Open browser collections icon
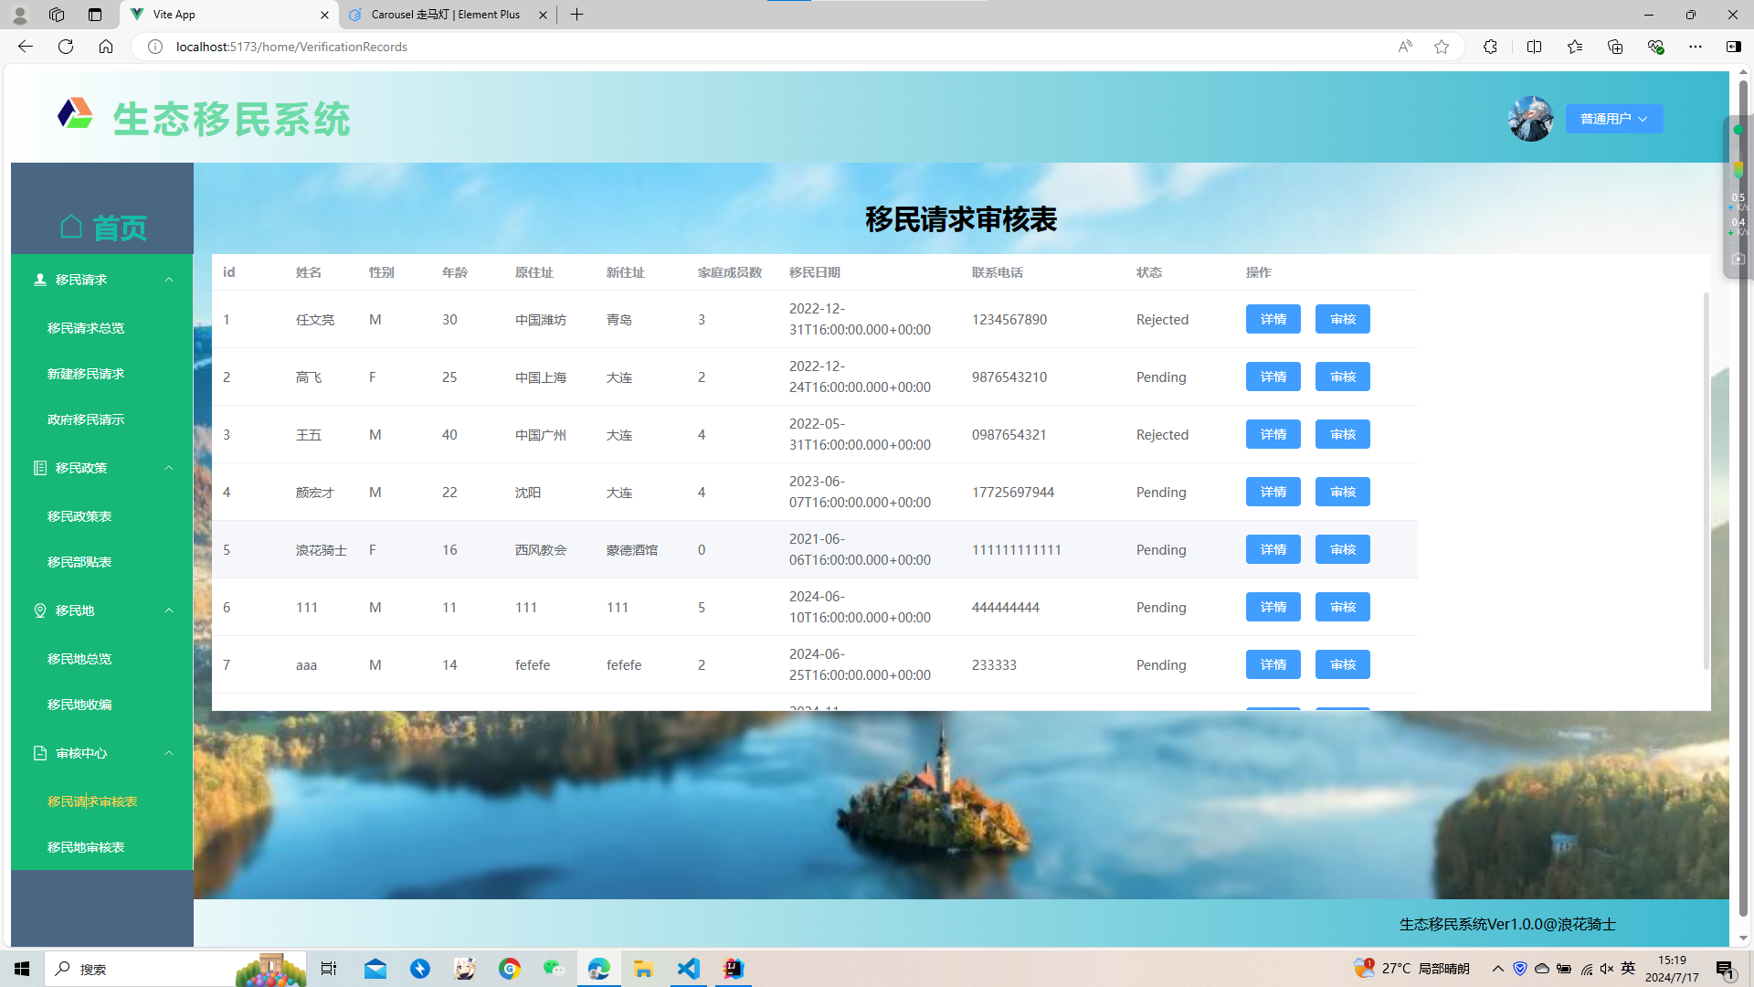The height and width of the screenshot is (987, 1754). tap(1615, 47)
